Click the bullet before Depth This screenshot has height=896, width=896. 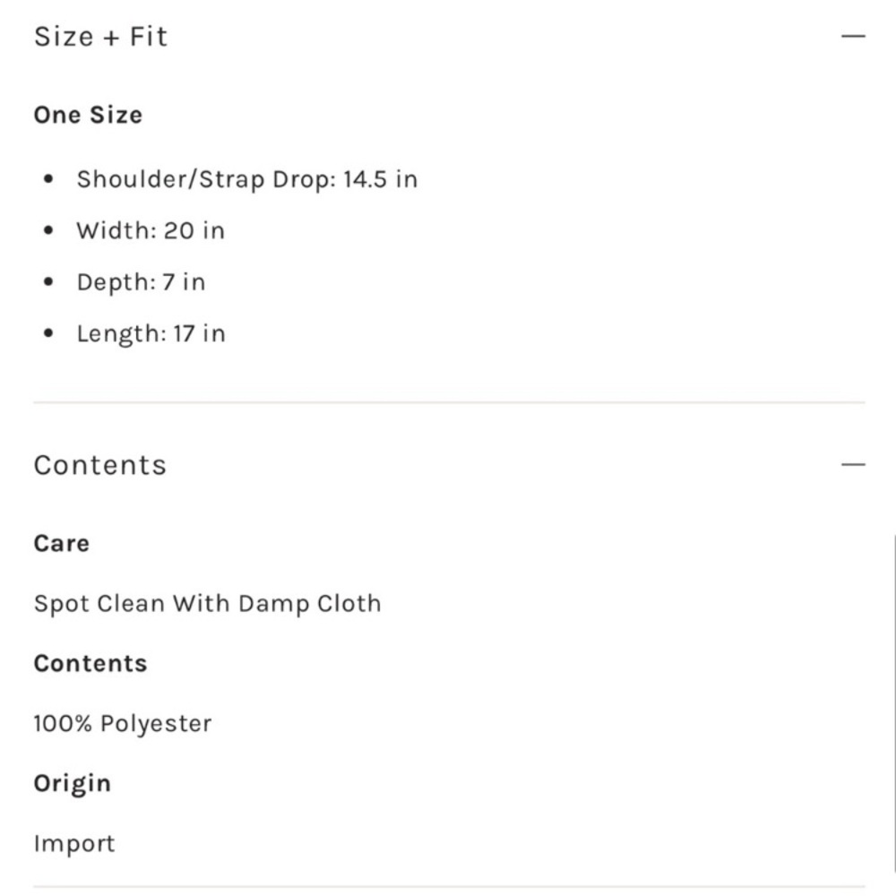pyautogui.click(x=48, y=282)
